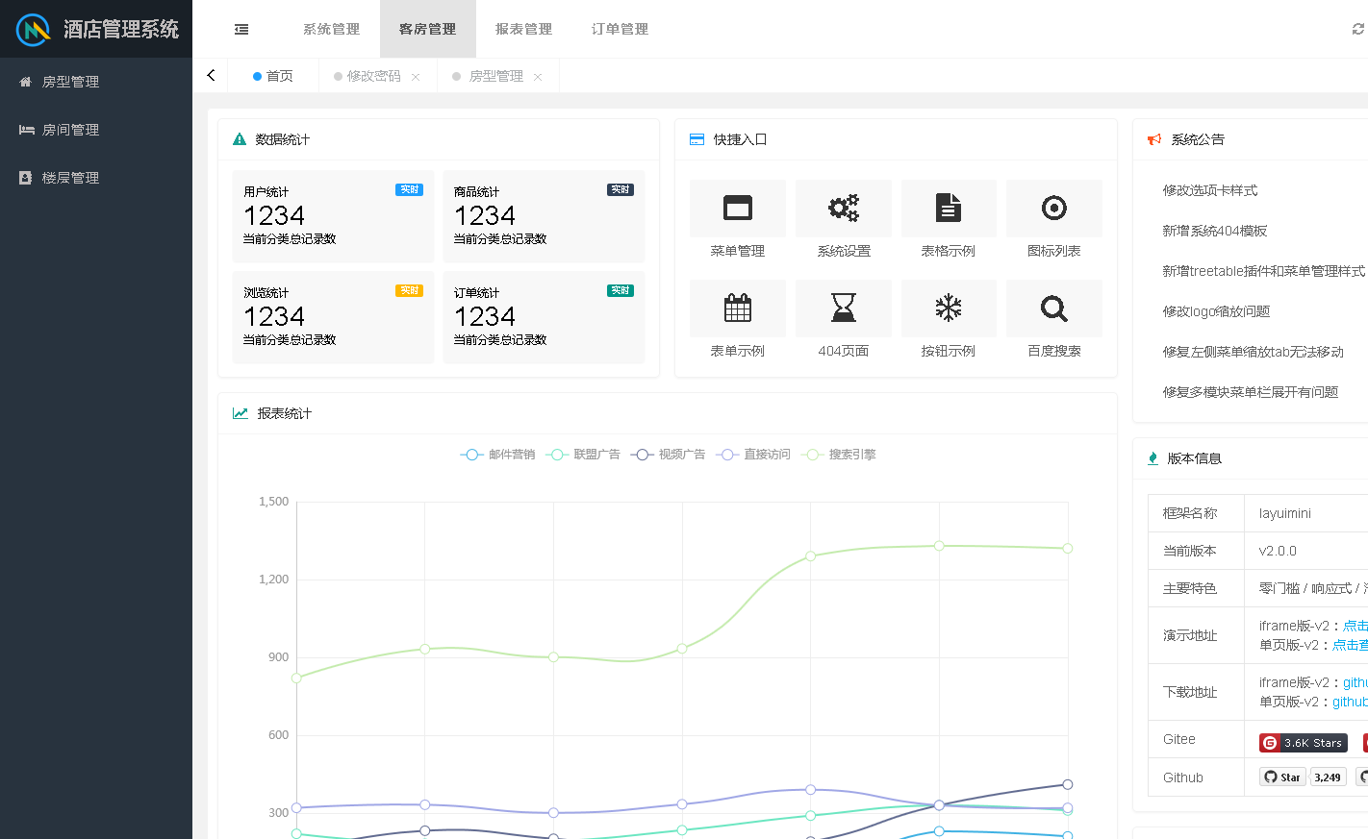Open the 表单示例 calendar icon
This screenshot has width=1368, height=839.
pos(738,308)
